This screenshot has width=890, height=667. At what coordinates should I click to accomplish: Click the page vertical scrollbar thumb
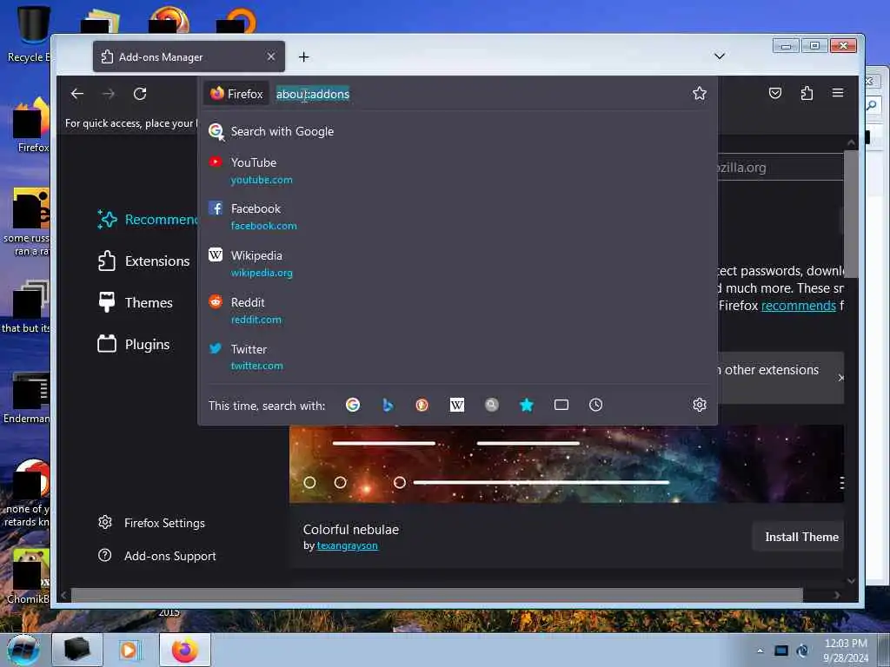click(x=850, y=214)
